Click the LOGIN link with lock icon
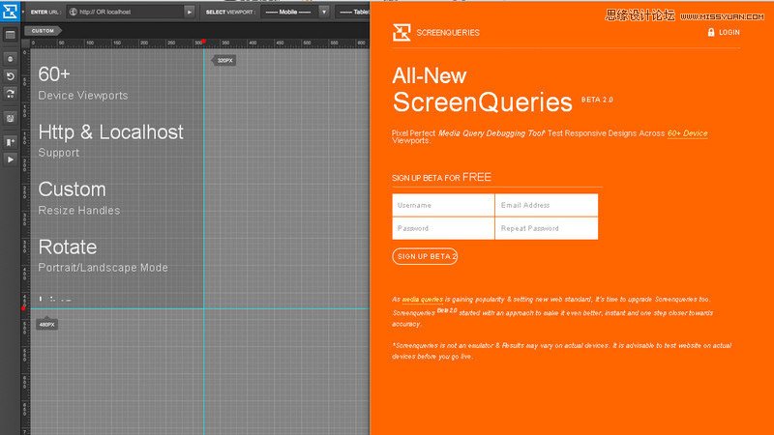The height and width of the screenshot is (435, 774). (x=724, y=32)
